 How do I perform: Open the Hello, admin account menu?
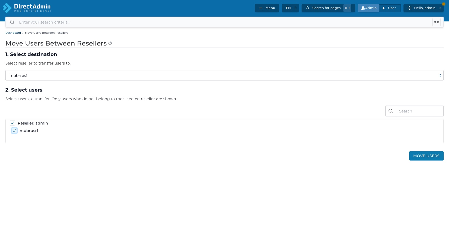coord(423,8)
